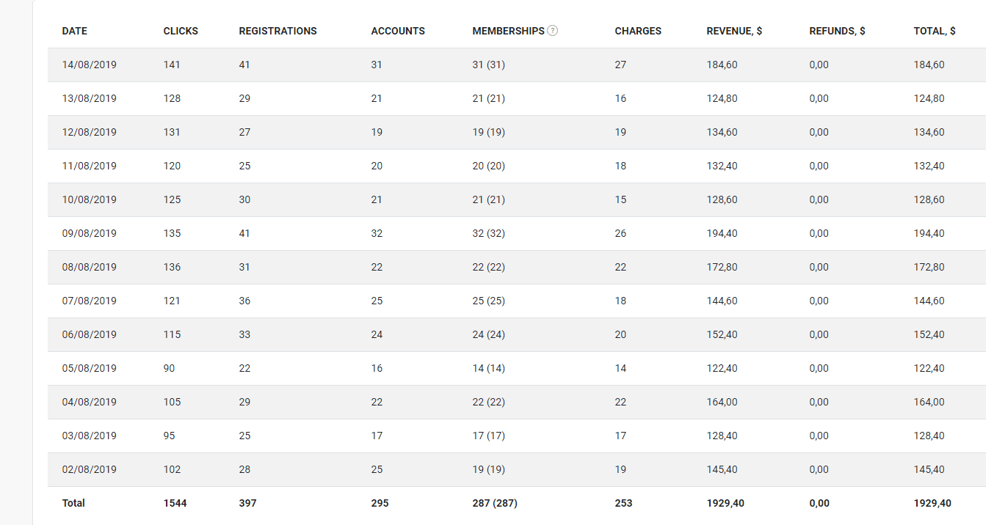Viewport: 994px width, 525px height.
Task: Sort table by DATE column header
Action: [x=74, y=31]
